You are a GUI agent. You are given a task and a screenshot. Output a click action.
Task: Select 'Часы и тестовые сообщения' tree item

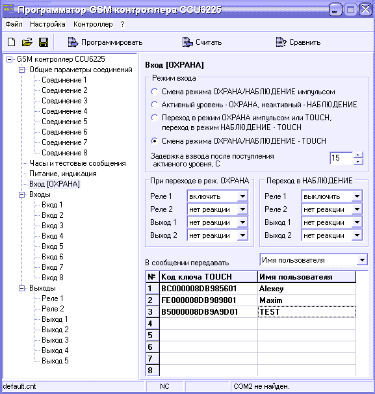(x=77, y=163)
